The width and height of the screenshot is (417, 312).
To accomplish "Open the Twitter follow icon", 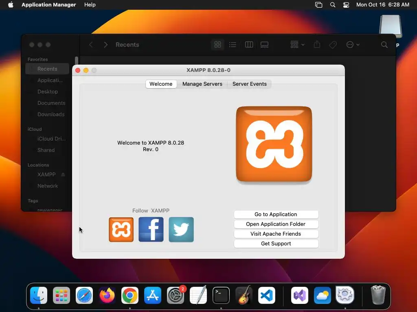I will 181,230.
